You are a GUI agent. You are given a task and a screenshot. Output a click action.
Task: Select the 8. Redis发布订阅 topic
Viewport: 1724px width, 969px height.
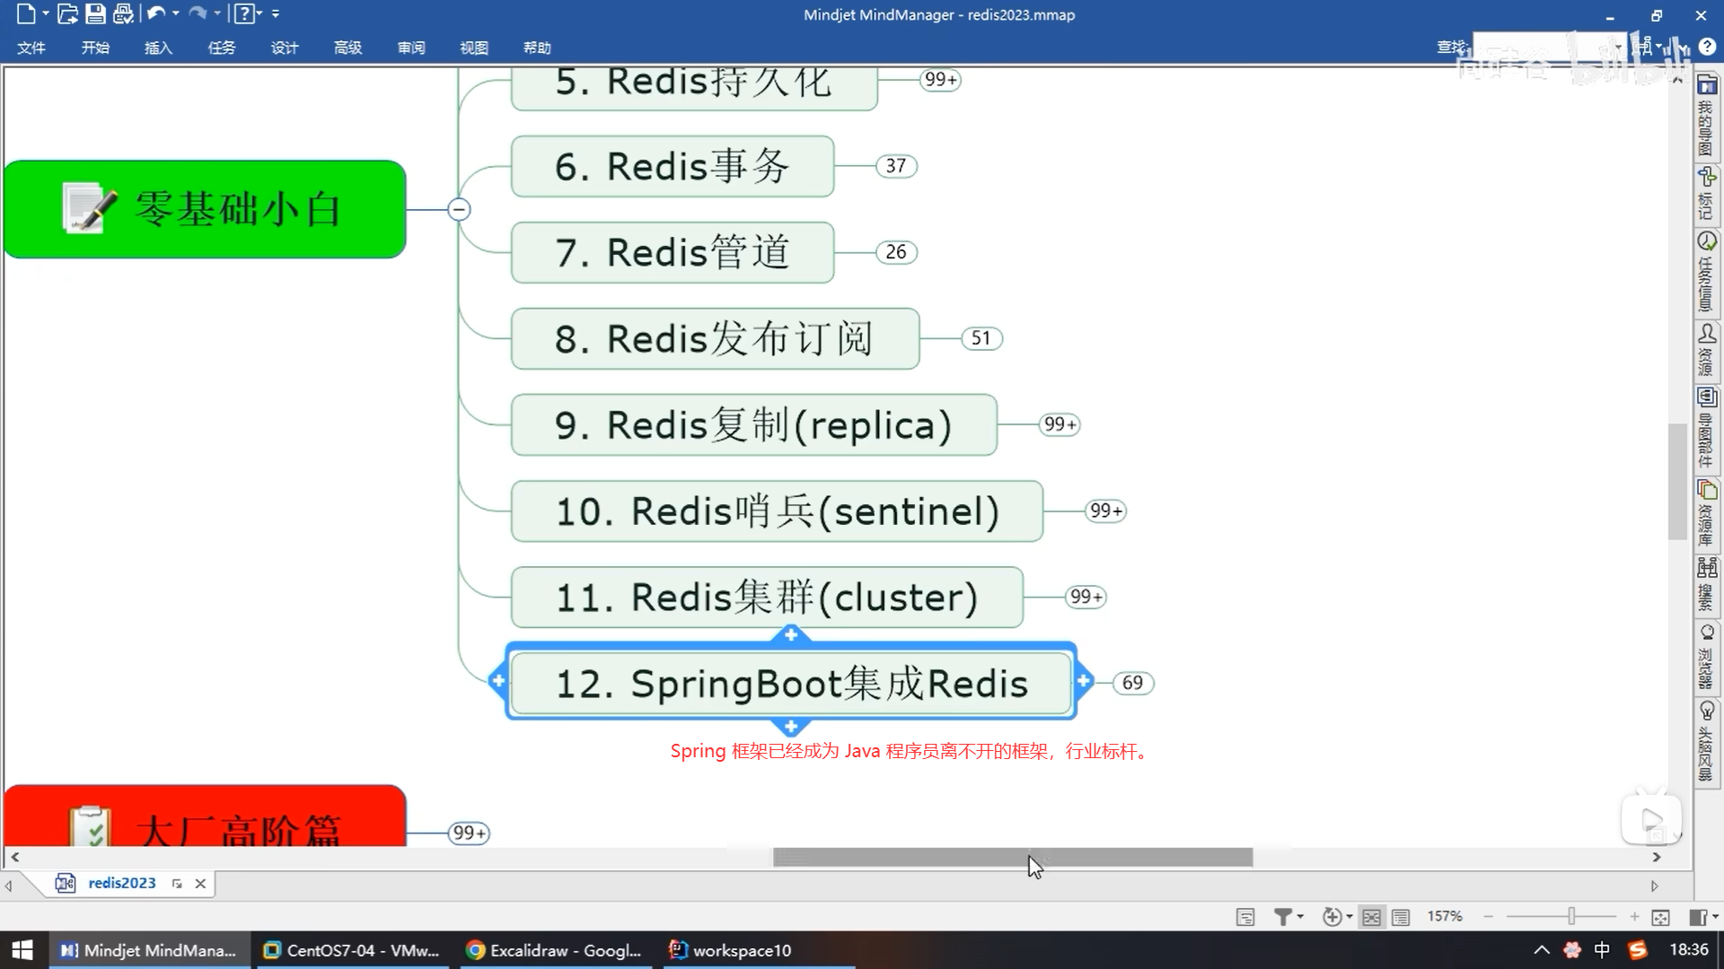pyautogui.click(x=714, y=338)
